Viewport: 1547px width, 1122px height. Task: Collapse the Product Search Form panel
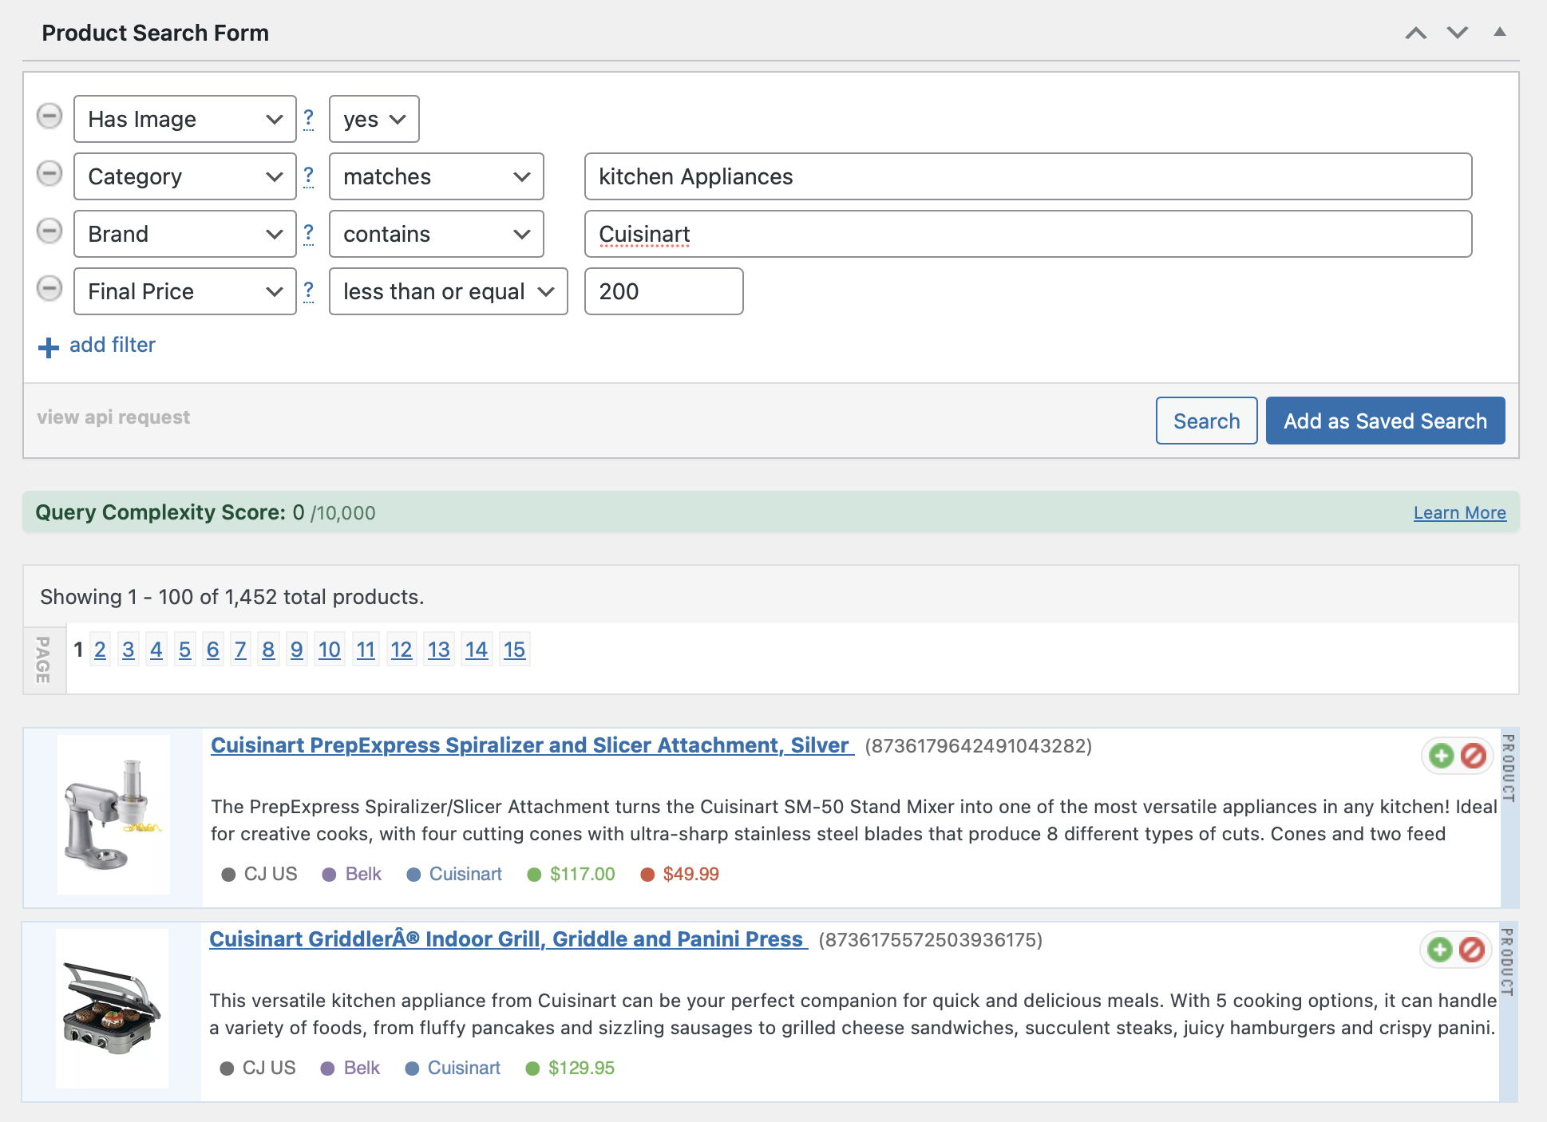click(1500, 32)
